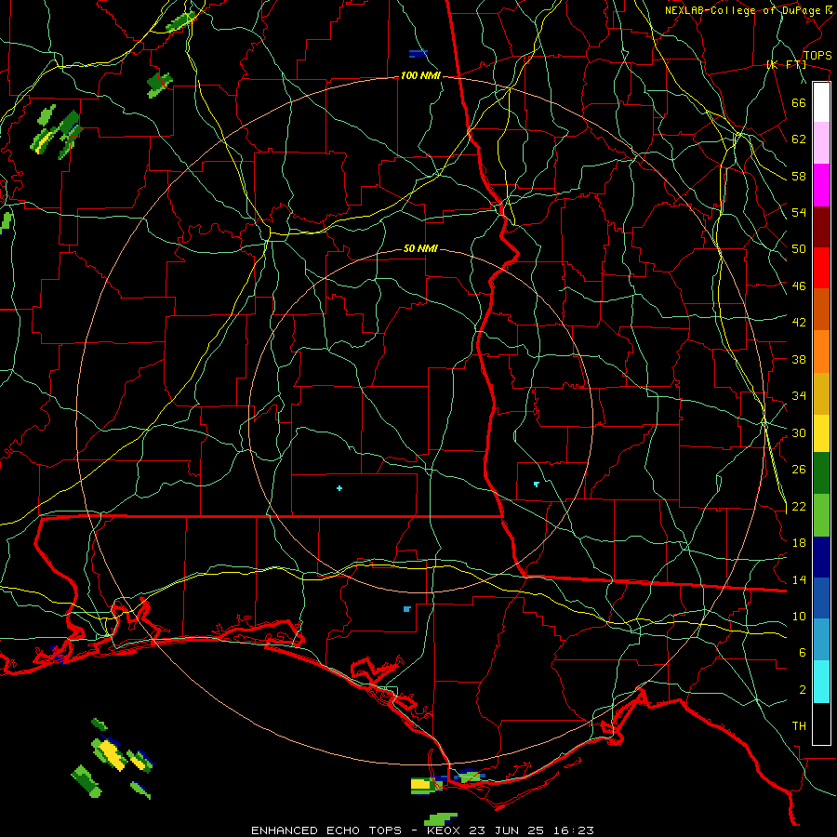The image size is (837, 837).
Task: Click the '50' legend value
Action: [799, 249]
